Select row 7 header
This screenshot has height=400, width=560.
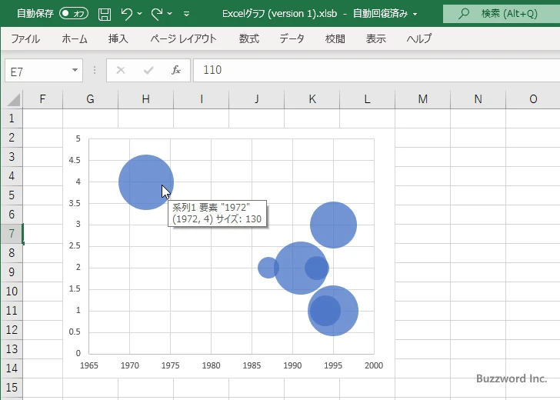click(x=12, y=234)
